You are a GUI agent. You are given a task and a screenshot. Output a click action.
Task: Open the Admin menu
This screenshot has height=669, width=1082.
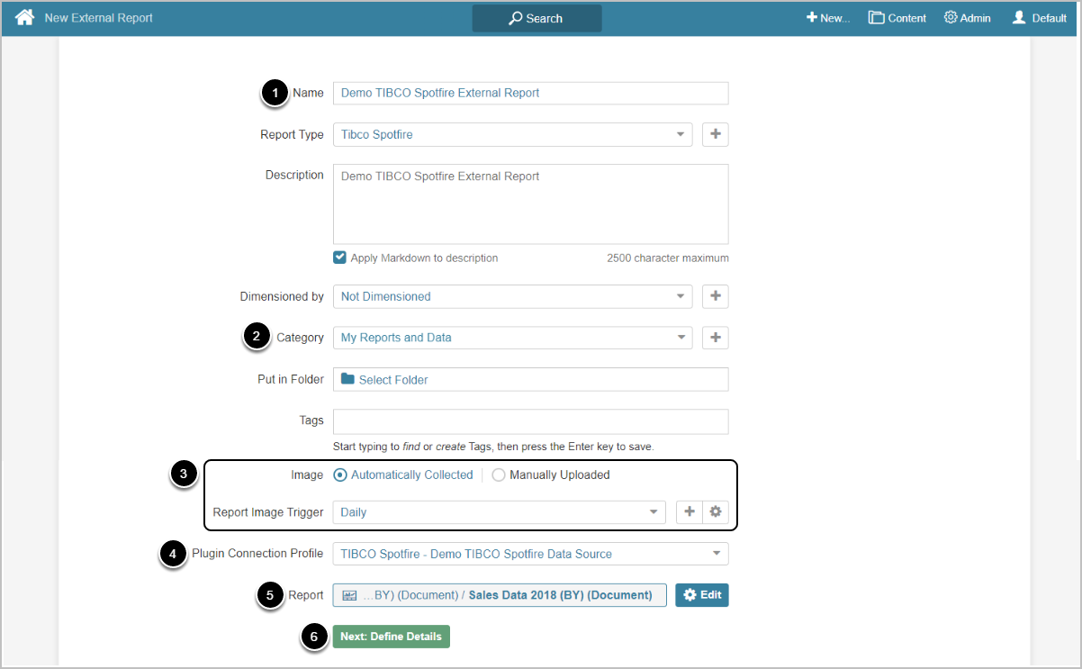(967, 18)
